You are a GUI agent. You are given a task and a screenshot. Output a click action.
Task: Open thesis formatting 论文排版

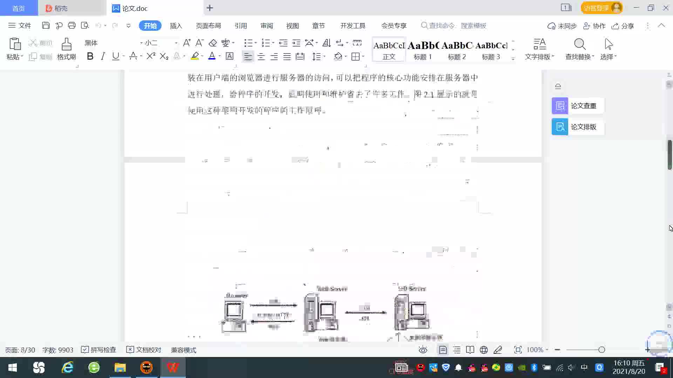coord(577,127)
